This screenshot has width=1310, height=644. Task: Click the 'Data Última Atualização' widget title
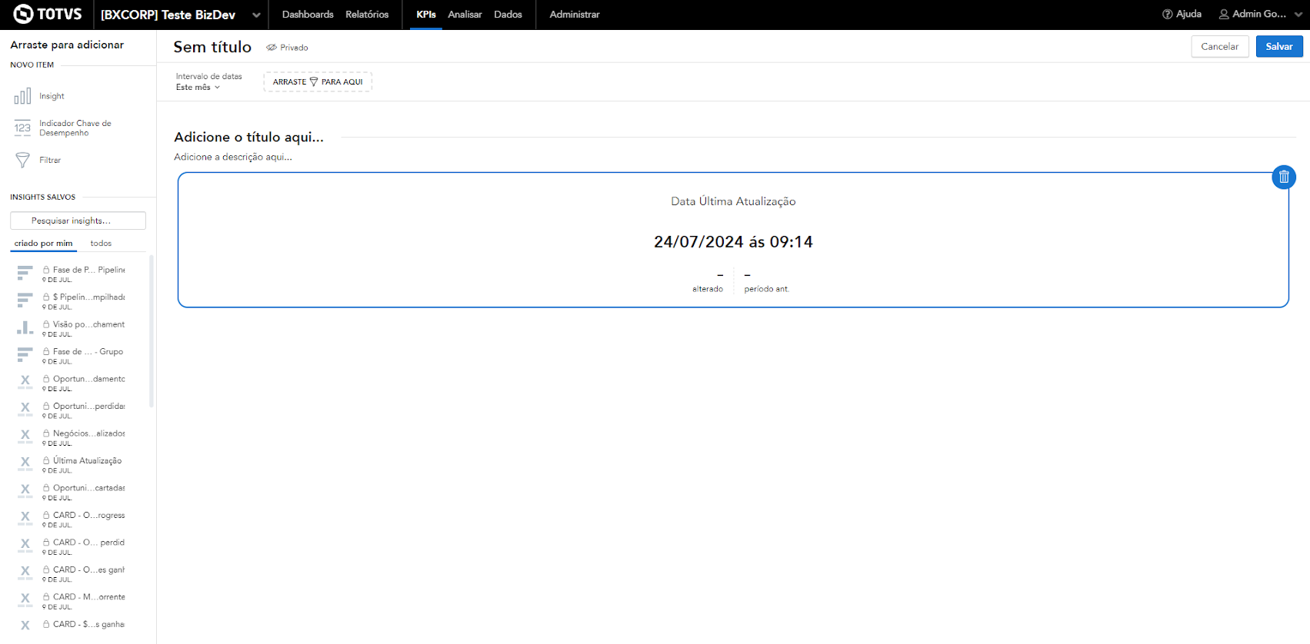[x=733, y=201]
